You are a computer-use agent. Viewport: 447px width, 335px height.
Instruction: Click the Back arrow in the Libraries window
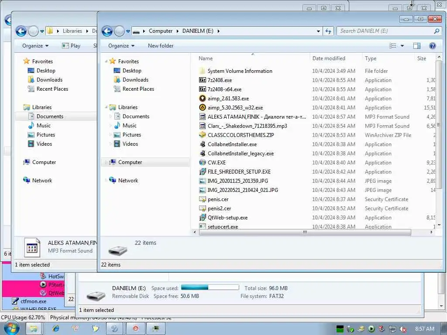21,31
